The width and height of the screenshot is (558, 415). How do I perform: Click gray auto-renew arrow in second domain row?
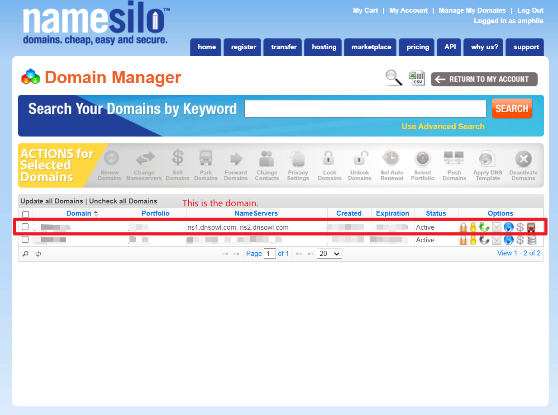[x=484, y=240]
